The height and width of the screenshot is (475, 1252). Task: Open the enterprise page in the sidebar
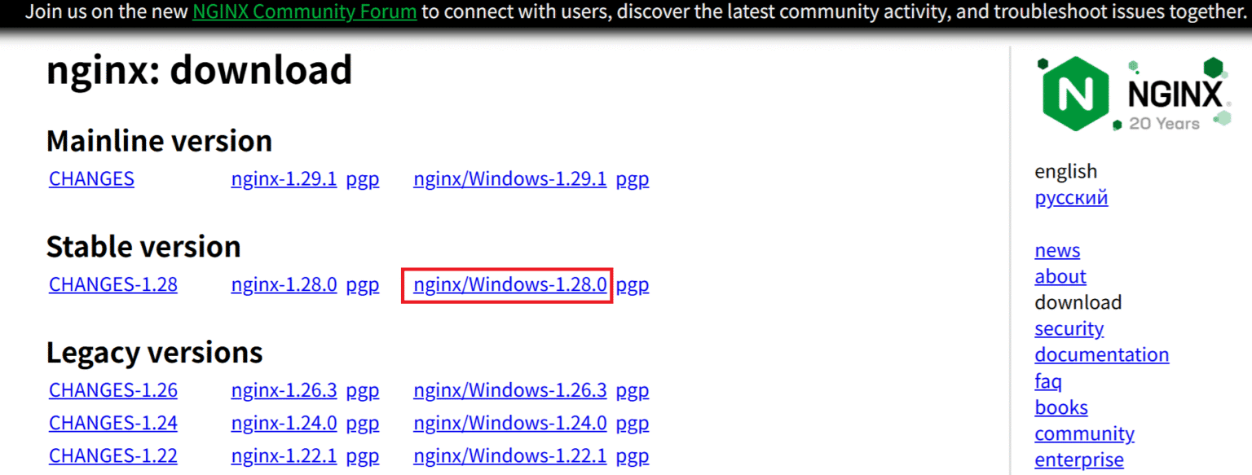1079,460
